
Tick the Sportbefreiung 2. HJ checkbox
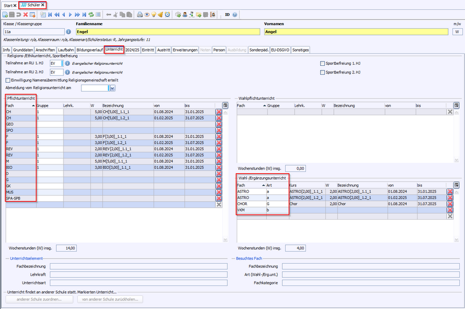pyautogui.click(x=322, y=72)
